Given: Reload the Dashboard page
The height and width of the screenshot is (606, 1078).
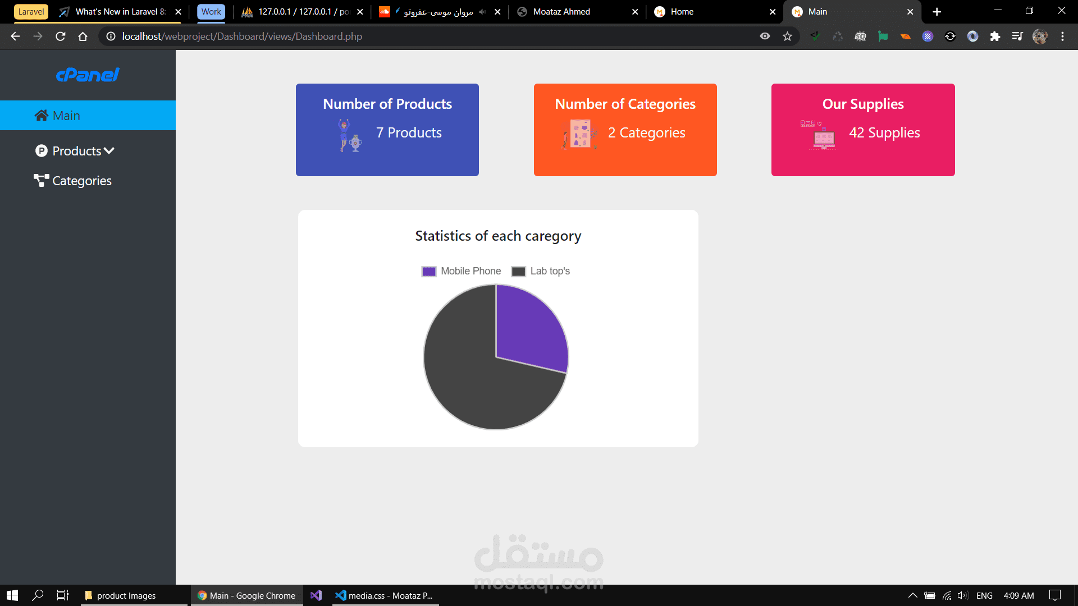Looking at the screenshot, I should [x=60, y=36].
